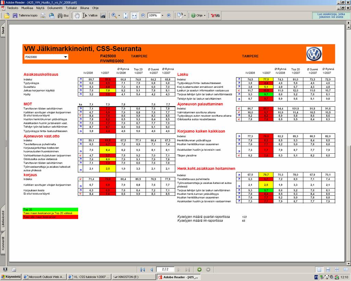Viewport: 351px width, 281px height.
Task: Click the Fit Page icon
Action: [x=125, y=15]
